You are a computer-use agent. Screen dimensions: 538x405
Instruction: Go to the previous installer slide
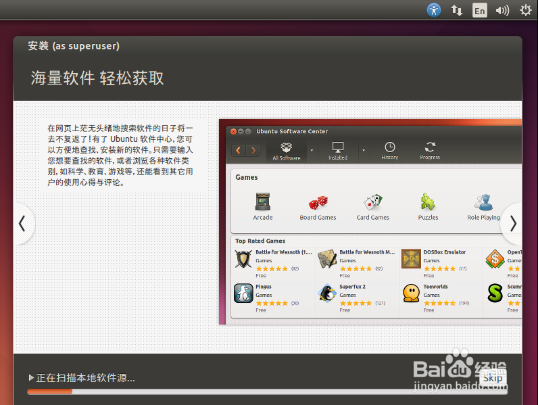click(22, 223)
